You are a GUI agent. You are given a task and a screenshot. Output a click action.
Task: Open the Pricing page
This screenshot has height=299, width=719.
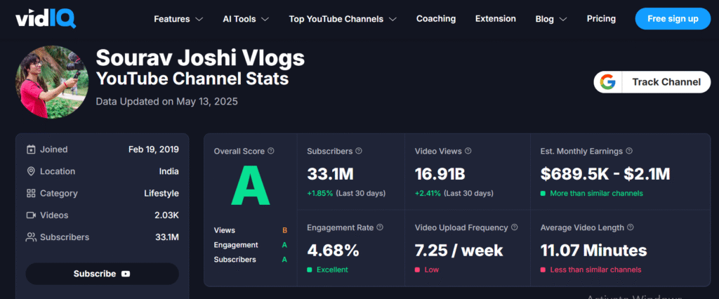click(x=601, y=19)
